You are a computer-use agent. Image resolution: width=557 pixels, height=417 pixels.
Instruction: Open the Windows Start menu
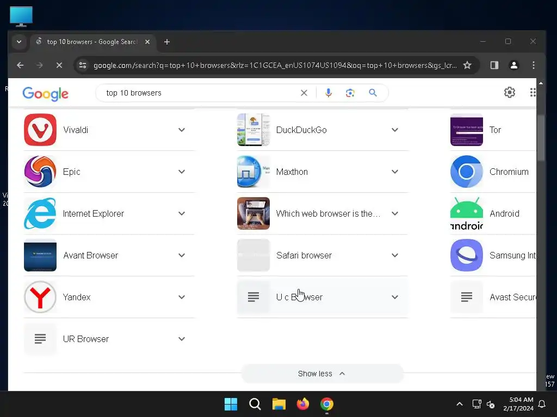point(231,404)
